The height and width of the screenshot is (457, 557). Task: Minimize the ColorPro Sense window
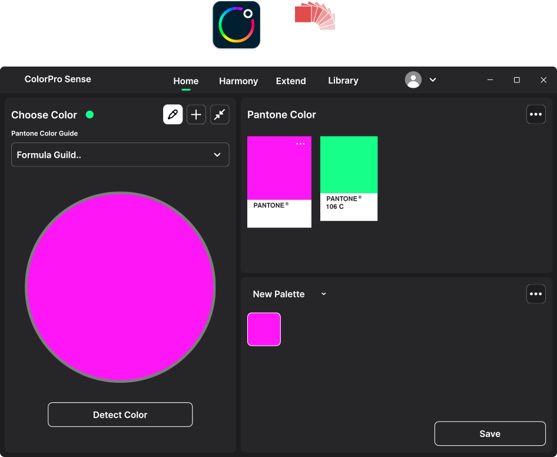[x=490, y=80]
